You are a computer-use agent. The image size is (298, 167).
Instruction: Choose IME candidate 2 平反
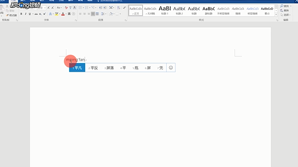point(93,68)
